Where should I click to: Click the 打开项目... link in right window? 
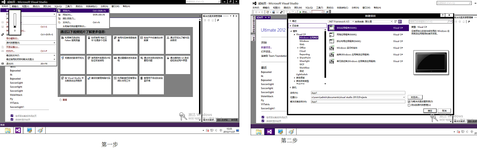coord(266,51)
